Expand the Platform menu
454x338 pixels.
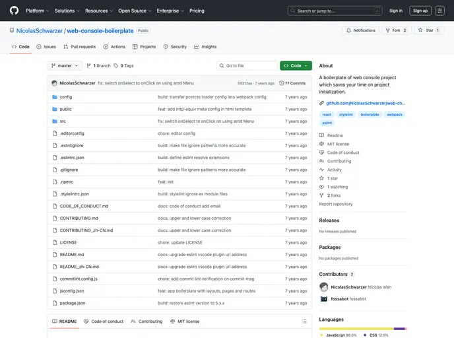tap(37, 11)
